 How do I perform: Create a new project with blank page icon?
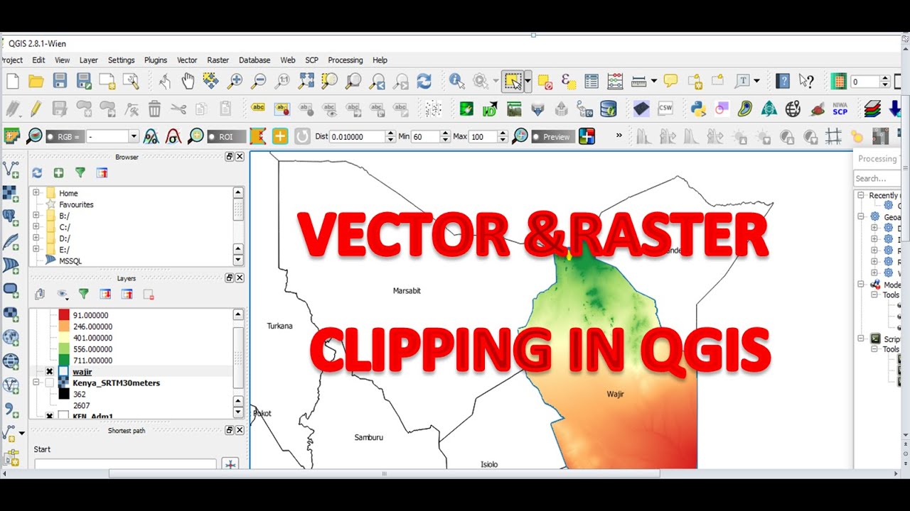click(12, 81)
